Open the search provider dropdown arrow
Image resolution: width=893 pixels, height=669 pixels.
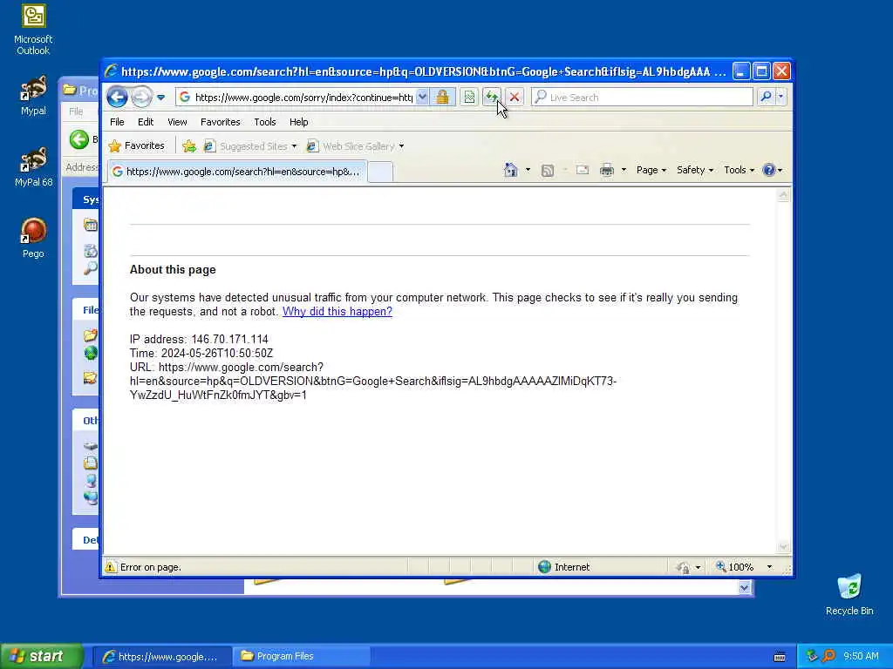[x=781, y=97]
